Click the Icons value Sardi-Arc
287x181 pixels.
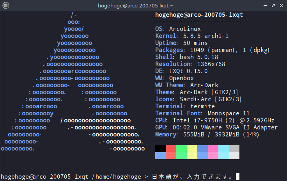195,99
